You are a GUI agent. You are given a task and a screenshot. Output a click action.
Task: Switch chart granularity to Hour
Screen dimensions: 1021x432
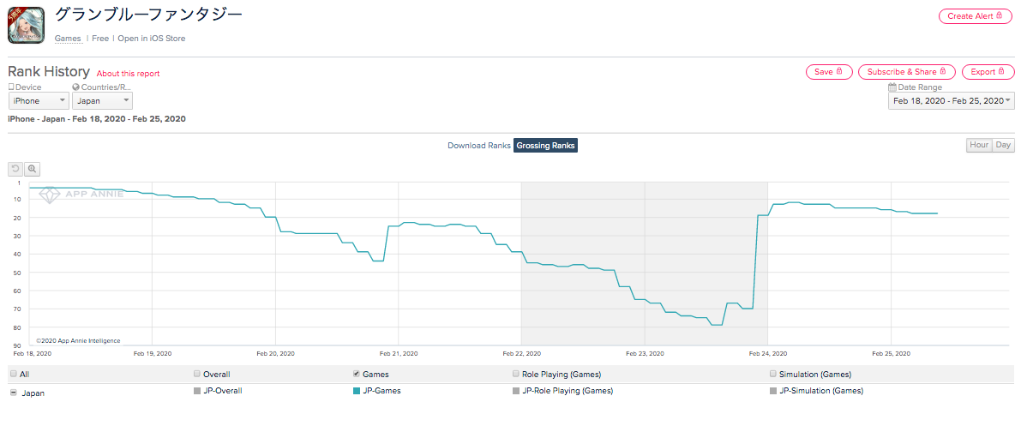pos(979,145)
